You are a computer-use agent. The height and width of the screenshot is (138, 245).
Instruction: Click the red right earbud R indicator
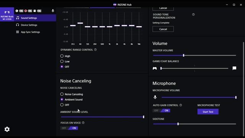[x=26, y=11]
